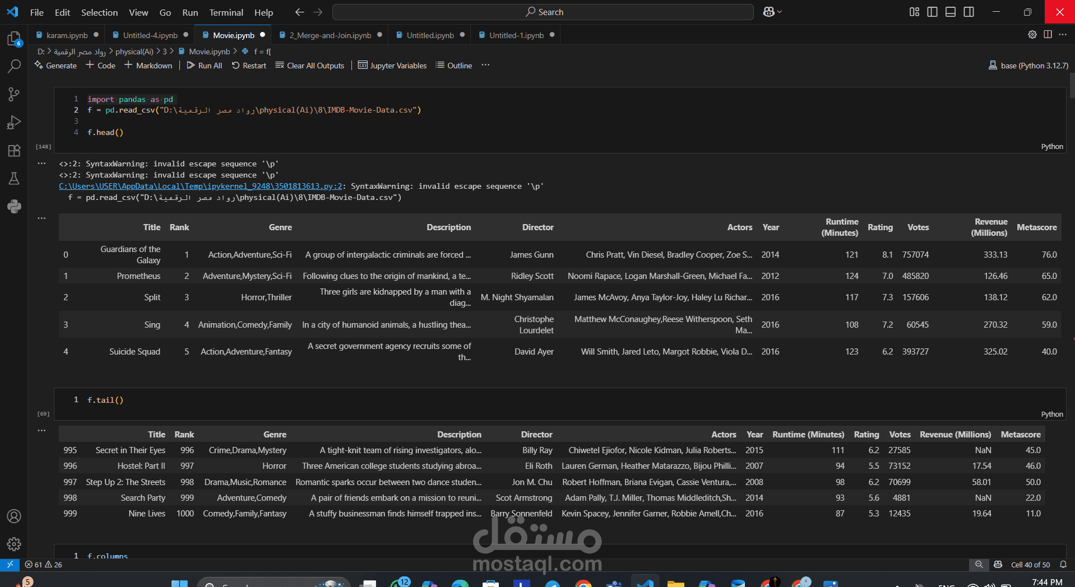The height and width of the screenshot is (587, 1075).
Task: Open the remote window indicator
Action: (10, 565)
